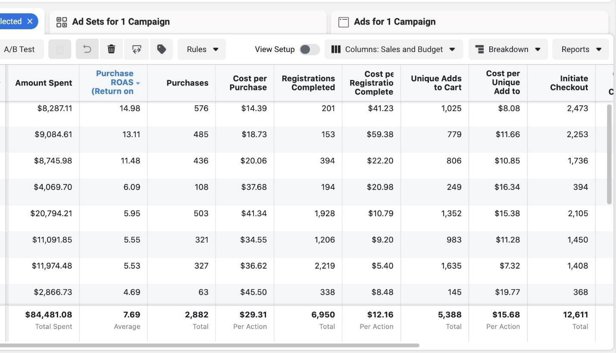Screen dimensions: 616x353
Task: Open the Breakdown dropdown menu
Action: point(508,49)
